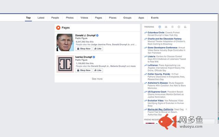The image size is (219, 137).
Task: Open the Groups tab
Action: pyautogui.click(x=127, y=18)
